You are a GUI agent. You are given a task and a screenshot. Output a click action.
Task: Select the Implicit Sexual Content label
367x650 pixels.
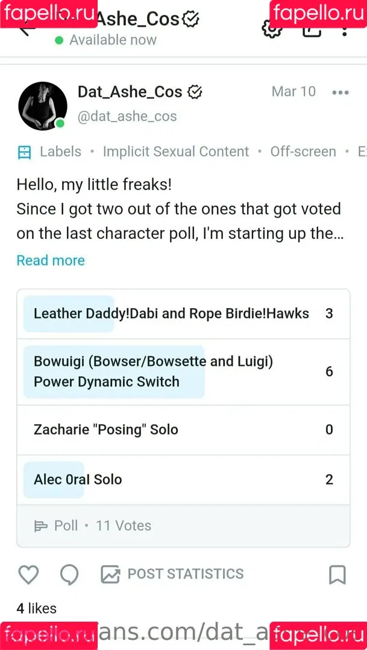(176, 152)
